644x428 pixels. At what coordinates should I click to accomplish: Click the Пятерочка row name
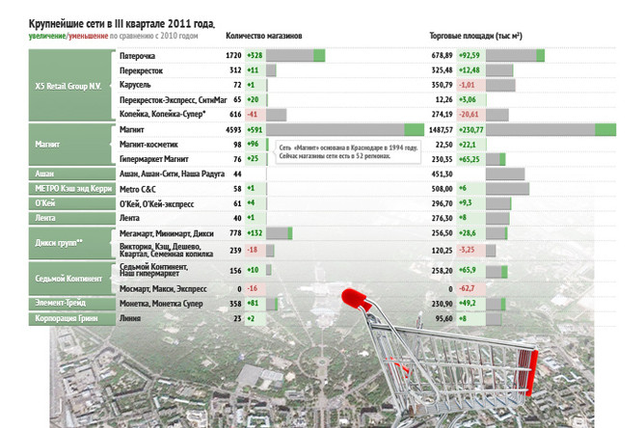[x=137, y=57]
